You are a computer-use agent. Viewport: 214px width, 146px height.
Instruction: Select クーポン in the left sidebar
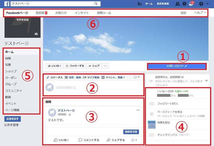point(11,78)
